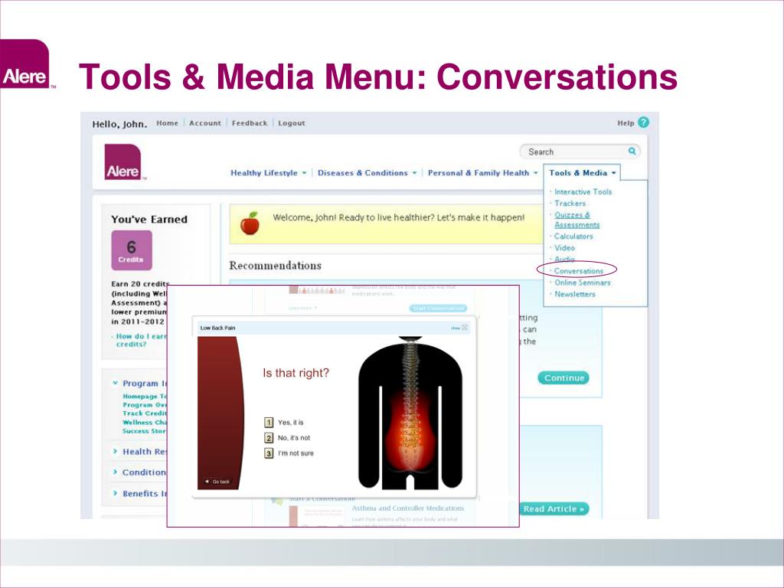Click the Help text link
This screenshot has width=784, height=588.
(626, 123)
